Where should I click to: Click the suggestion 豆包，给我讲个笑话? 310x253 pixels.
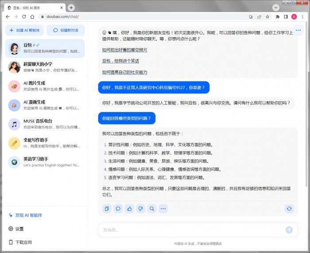120,61
